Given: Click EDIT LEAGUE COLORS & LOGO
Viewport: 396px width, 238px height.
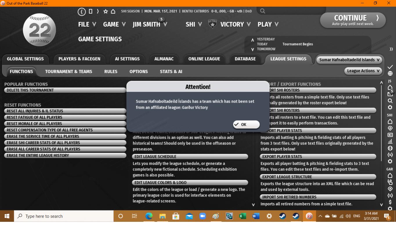Looking at the screenshot, I should tap(190, 183).
